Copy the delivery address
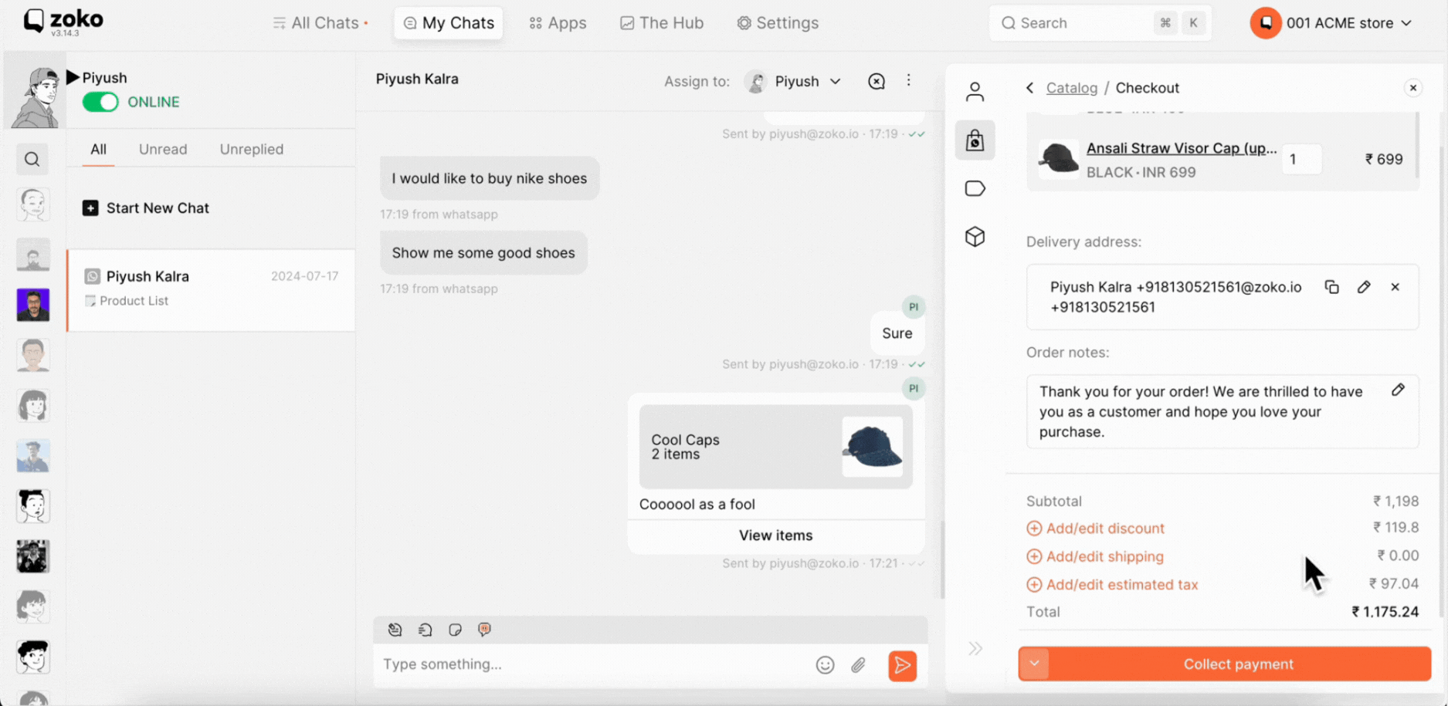Screen dimensions: 1448x706 [x=1331, y=287]
